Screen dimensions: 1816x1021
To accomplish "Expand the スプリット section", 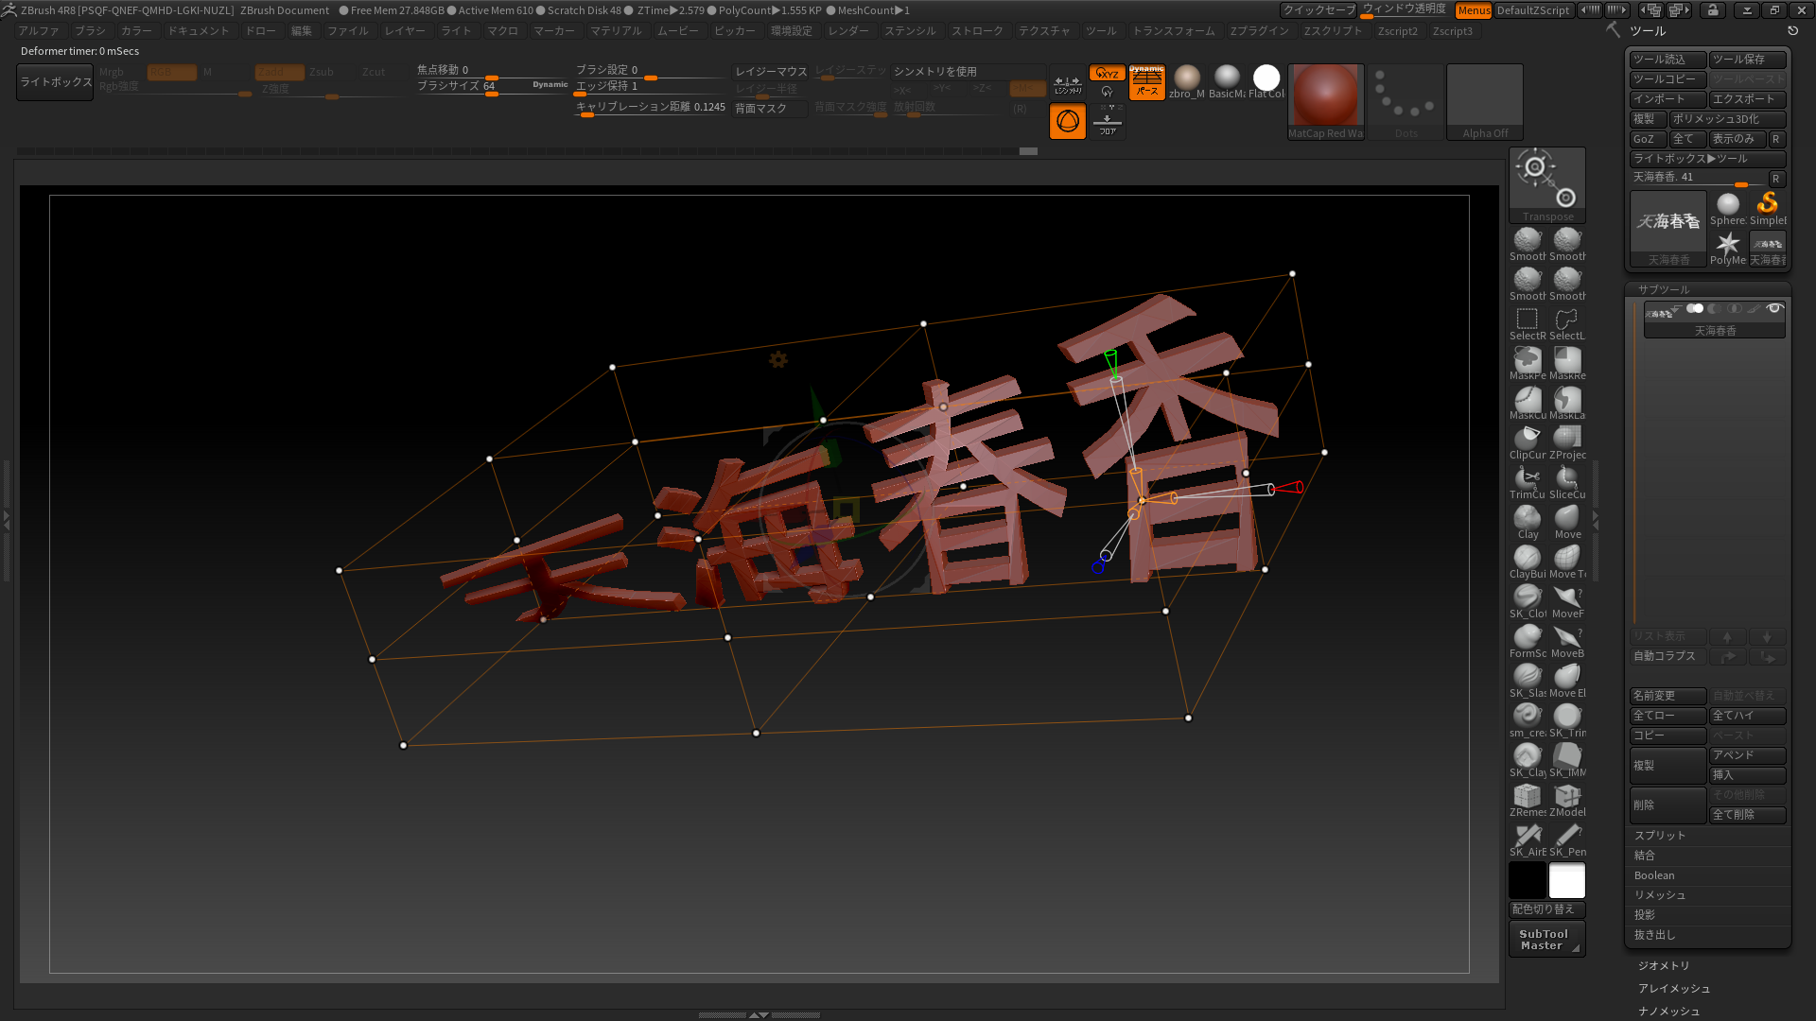I will point(1660,836).
